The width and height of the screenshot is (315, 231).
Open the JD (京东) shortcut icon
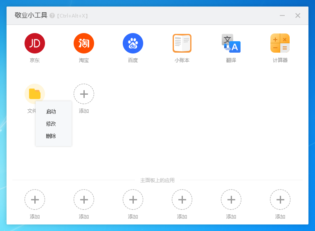pos(35,43)
